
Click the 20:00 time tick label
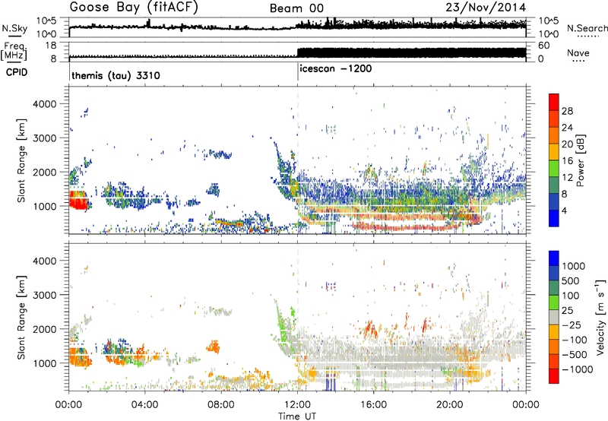(x=450, y=405)
